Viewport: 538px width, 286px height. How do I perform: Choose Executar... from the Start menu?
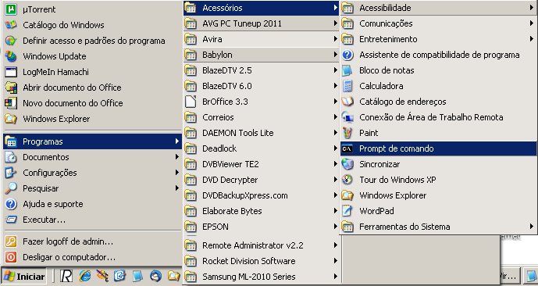coord(92,220)
